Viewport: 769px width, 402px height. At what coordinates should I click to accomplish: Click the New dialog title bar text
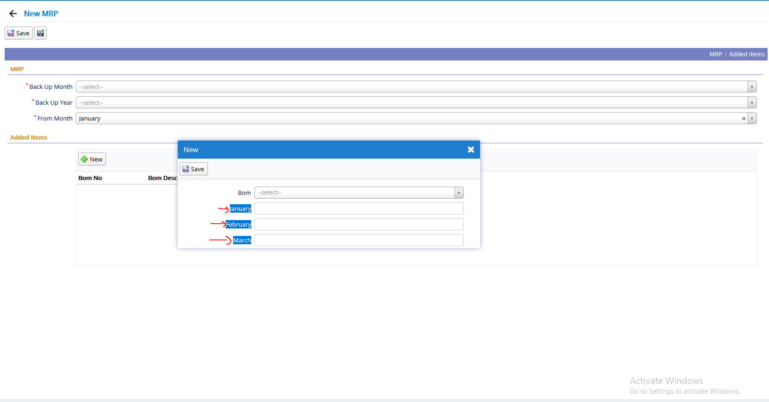(x=191, y=149)
